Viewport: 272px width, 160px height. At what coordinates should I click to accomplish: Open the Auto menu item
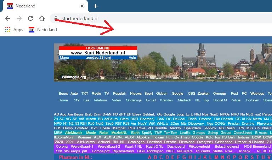pyautogui.click(x=74, y=94)
